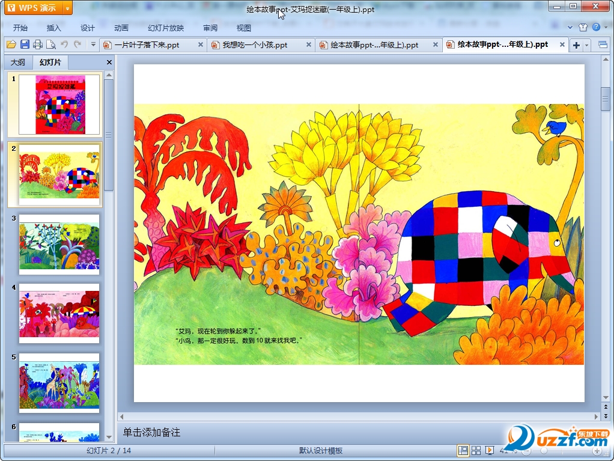Switch to slide sorter view icon

pyautogui.click(x=476, y=450)
